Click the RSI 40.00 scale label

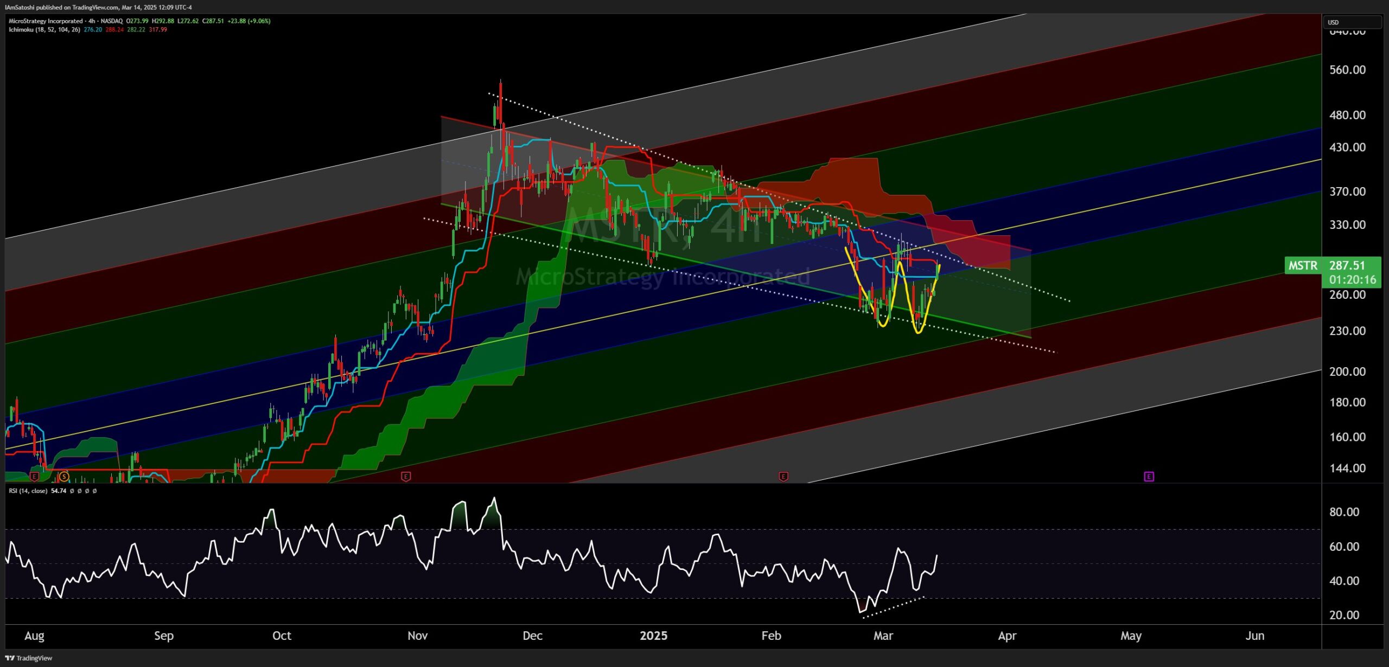[x=1344, y=581]
